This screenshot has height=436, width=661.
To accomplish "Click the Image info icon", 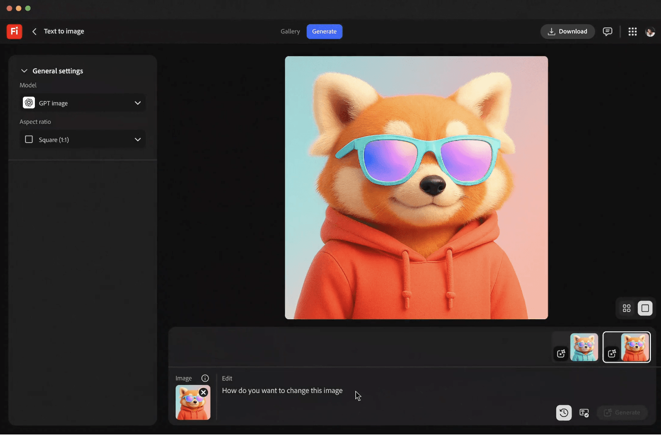I will 205,378.
